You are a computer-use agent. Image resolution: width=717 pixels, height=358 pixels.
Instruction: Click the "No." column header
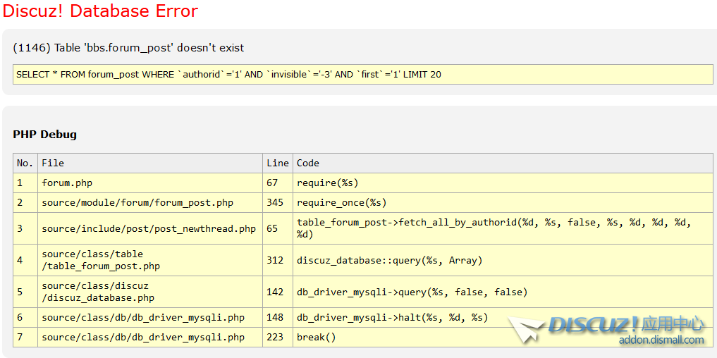click(25, 163)
